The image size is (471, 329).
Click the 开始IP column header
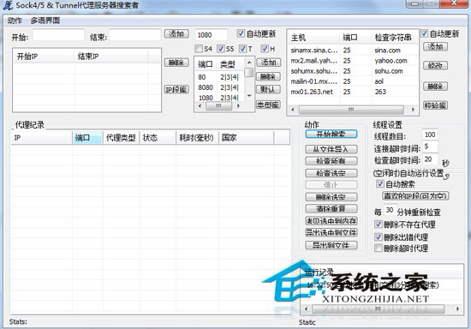pyautogui.click(x=44, y=57)
